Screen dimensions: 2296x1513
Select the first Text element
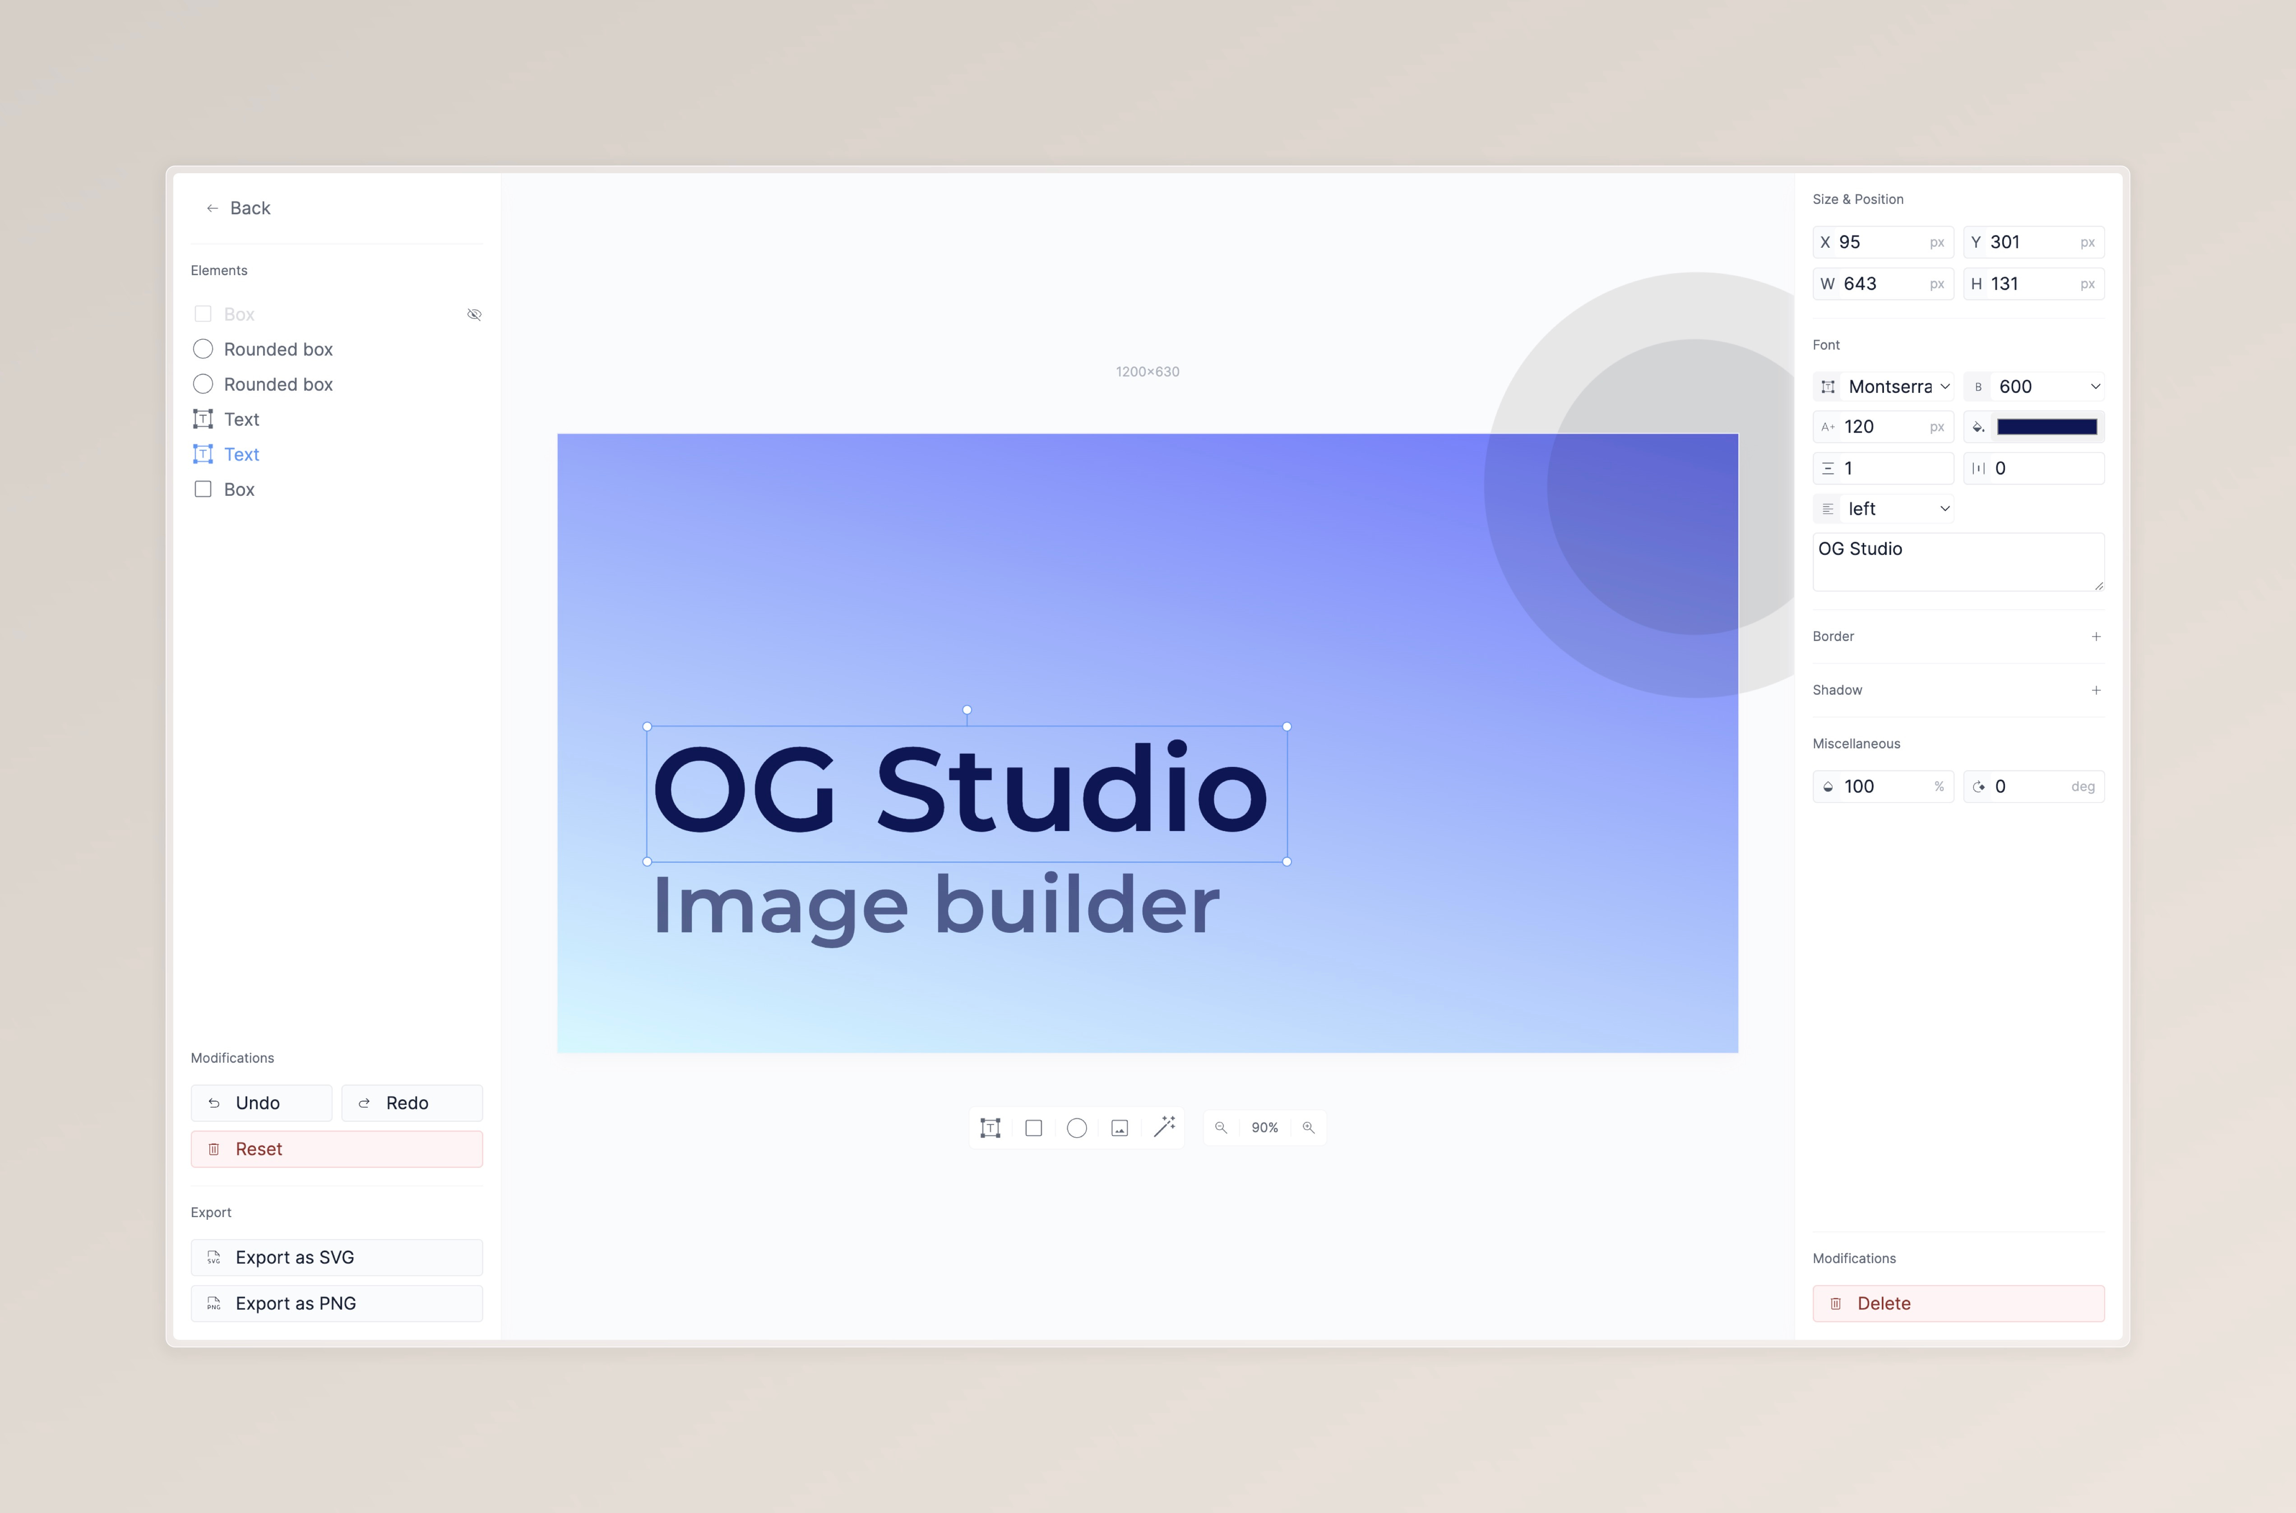click(337, 419)
